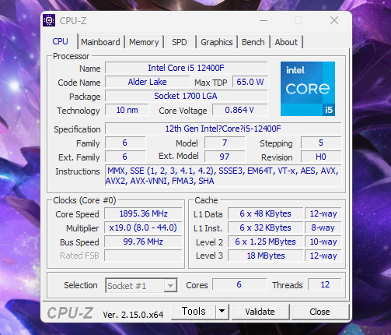Click the Intel Core i5 logo badge

click(308, 89)
